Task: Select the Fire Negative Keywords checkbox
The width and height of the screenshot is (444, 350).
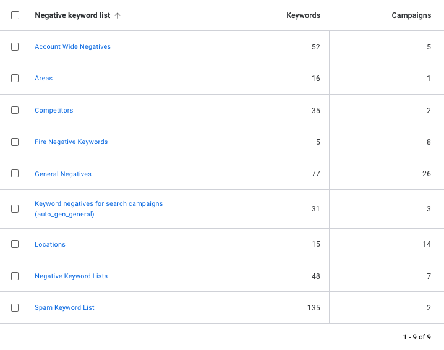Action: 15,142
